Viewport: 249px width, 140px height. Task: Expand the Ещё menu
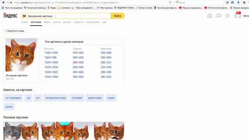click(104, 22)
